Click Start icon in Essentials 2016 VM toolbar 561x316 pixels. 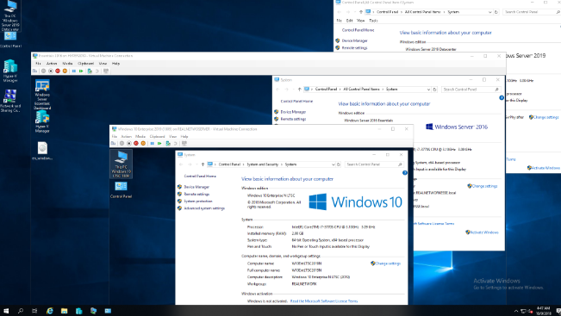click(44, 71)
